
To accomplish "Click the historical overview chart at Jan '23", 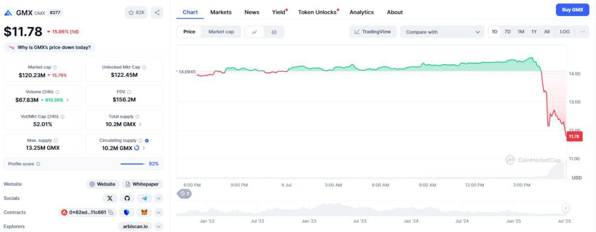I will [309, 209].
